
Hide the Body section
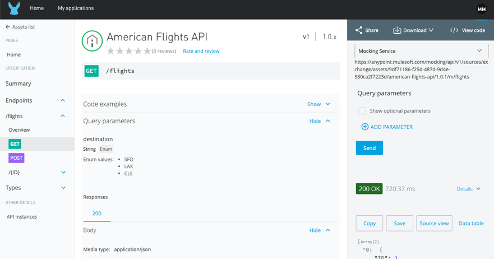(320, 230)
